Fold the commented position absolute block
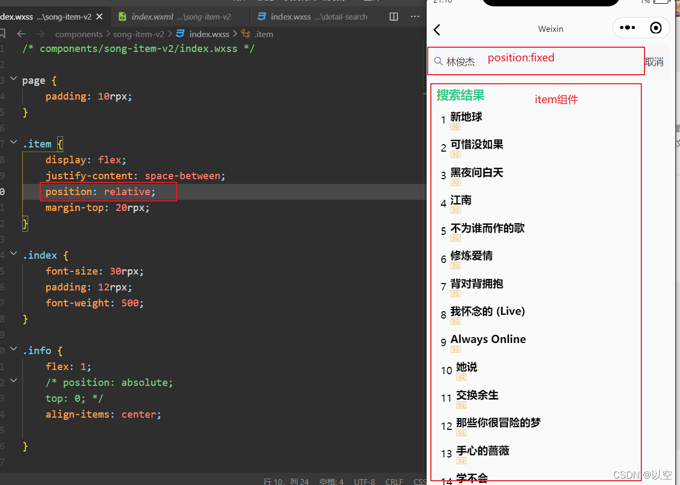 coord(14,380)
